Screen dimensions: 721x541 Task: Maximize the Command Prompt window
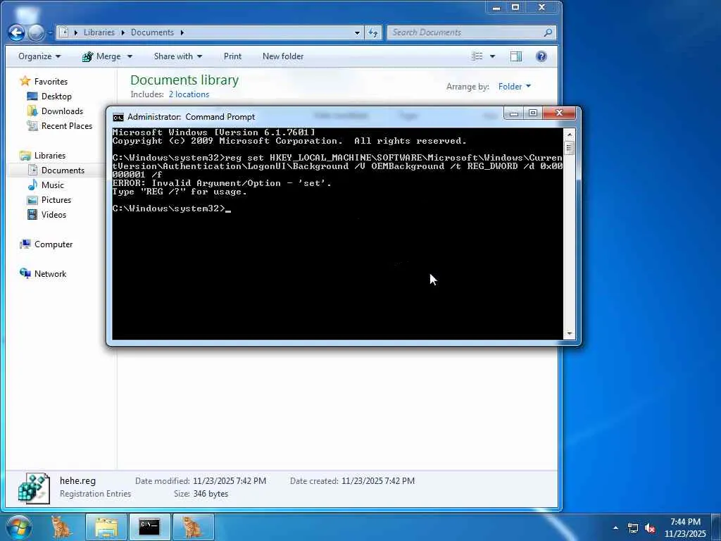click(x=532, y=113)
